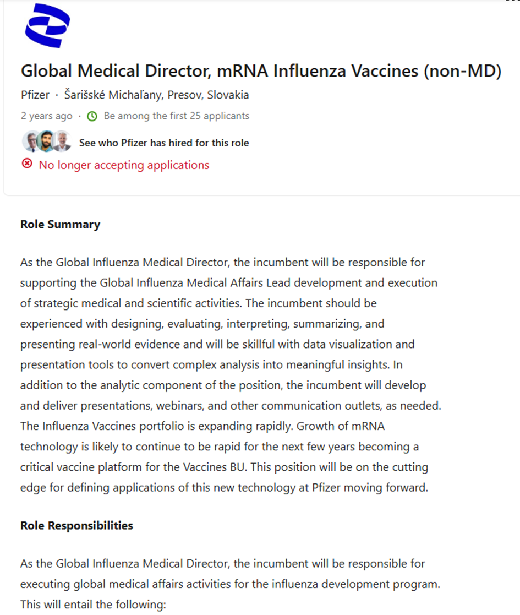Click the "This will entail the following:" line
520x615 pixels.
point(92,605)
